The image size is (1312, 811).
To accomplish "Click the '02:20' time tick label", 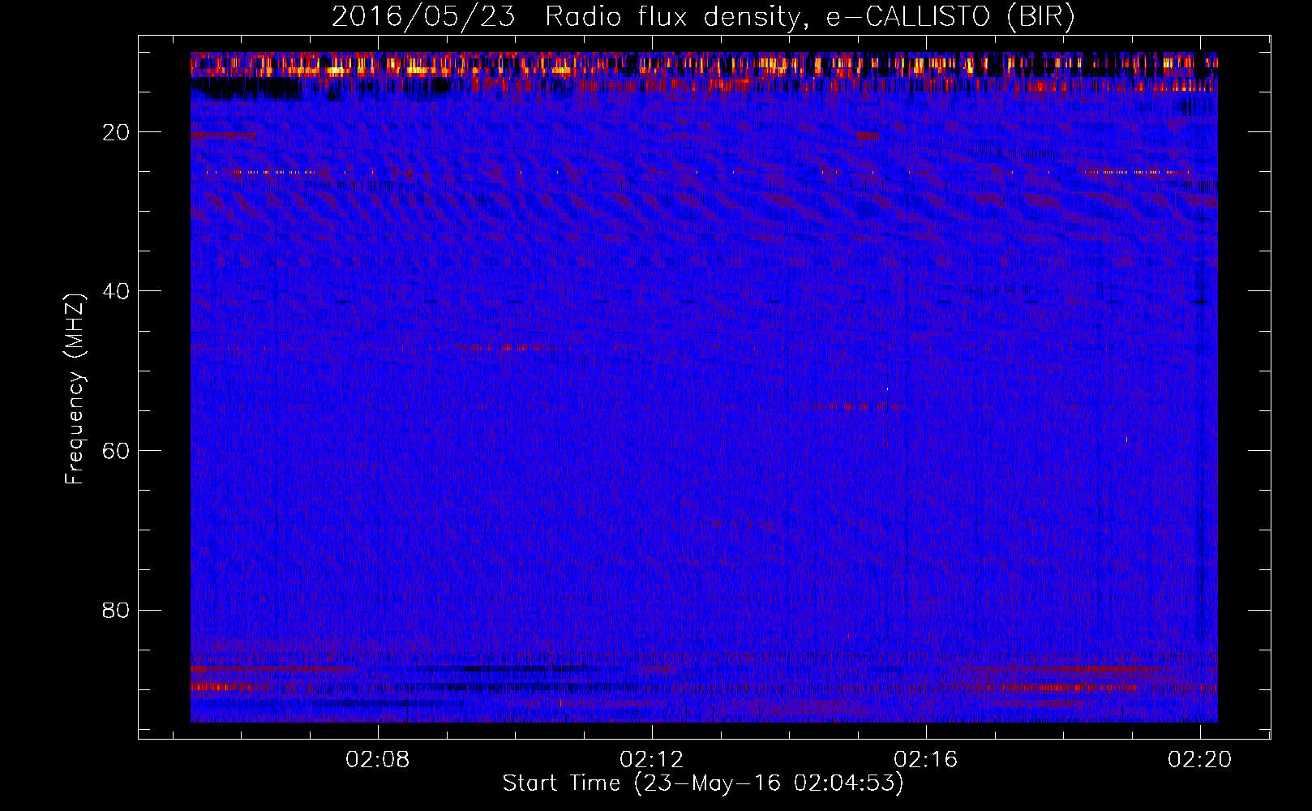I will [x=1200, y=760].
